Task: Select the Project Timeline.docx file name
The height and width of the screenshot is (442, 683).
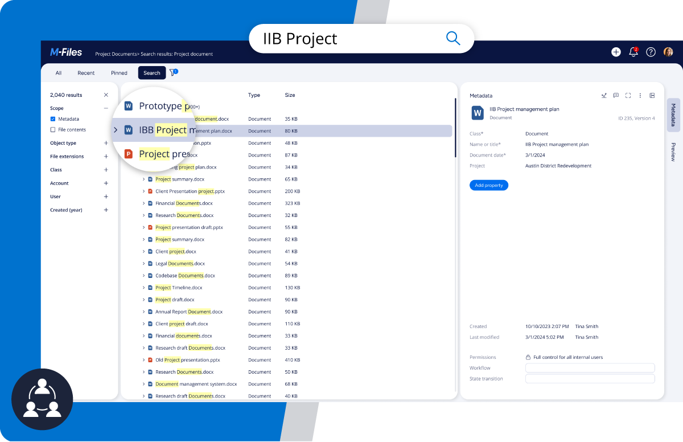Action: point(179,288)
